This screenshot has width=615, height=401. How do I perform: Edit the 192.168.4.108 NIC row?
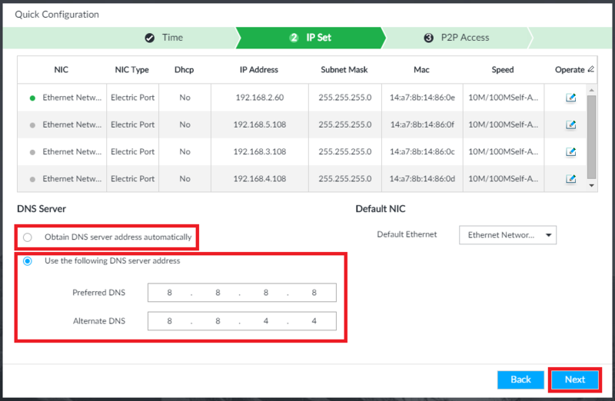570,179
